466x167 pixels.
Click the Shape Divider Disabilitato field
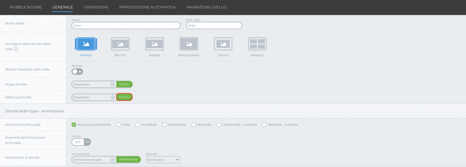(94, 84)
